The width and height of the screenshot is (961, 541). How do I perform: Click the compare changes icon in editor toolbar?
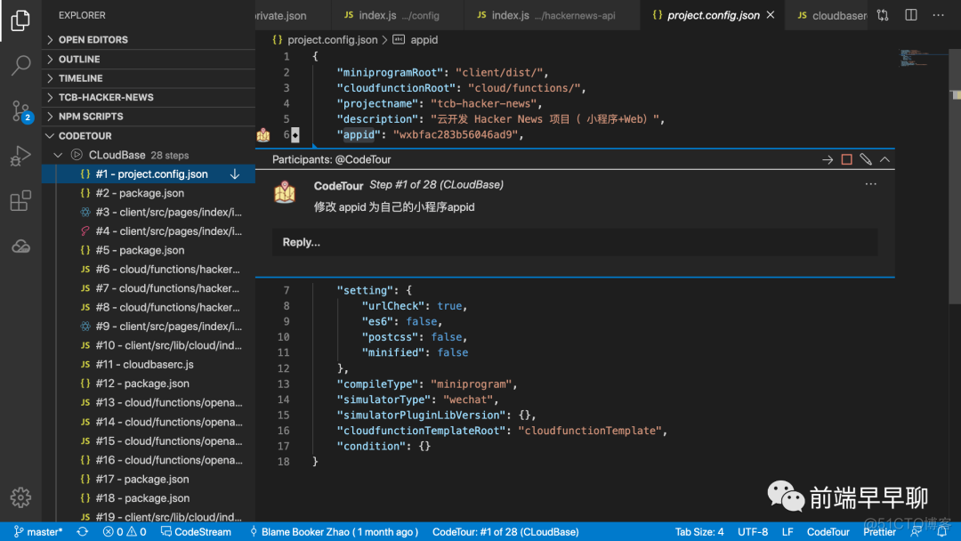point(883,15)
